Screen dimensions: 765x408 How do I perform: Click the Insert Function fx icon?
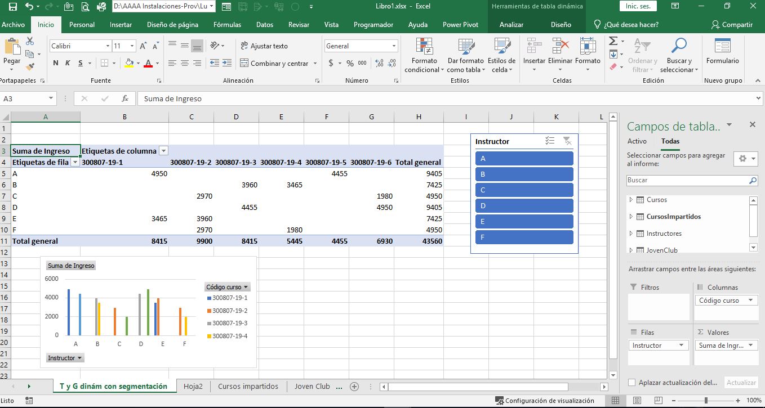tap(125, 98)
